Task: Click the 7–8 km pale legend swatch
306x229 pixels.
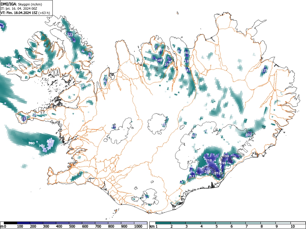Action: tap(253, 223)
